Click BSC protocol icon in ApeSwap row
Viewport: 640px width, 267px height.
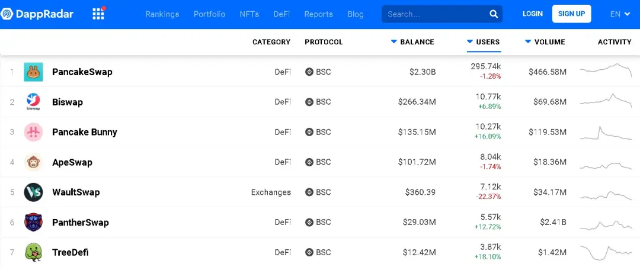[309, 162]
